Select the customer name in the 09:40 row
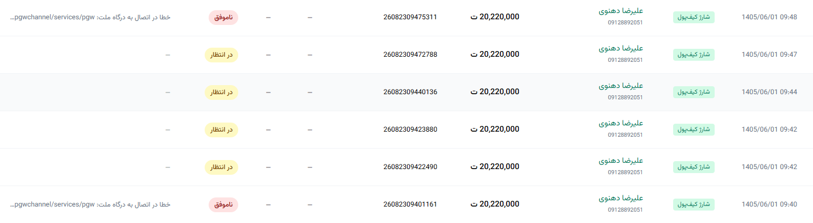This screenshot has width=813, height=223. (621, 198)
